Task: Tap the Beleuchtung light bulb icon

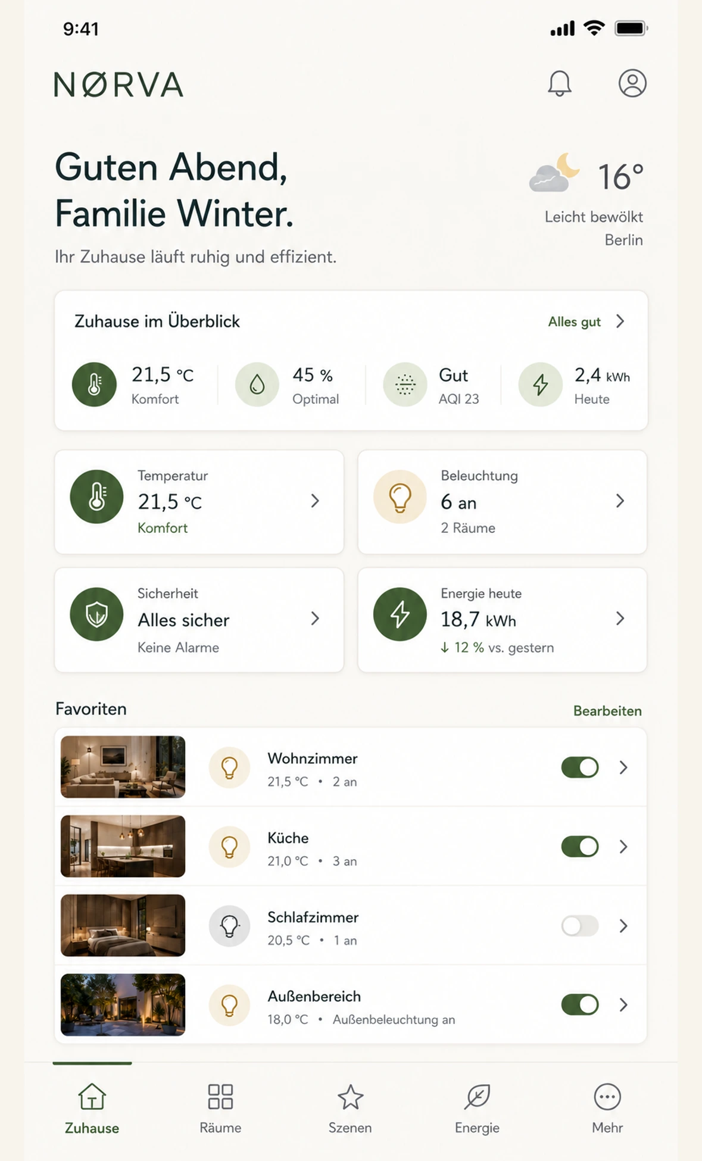Action: (400, 497)
